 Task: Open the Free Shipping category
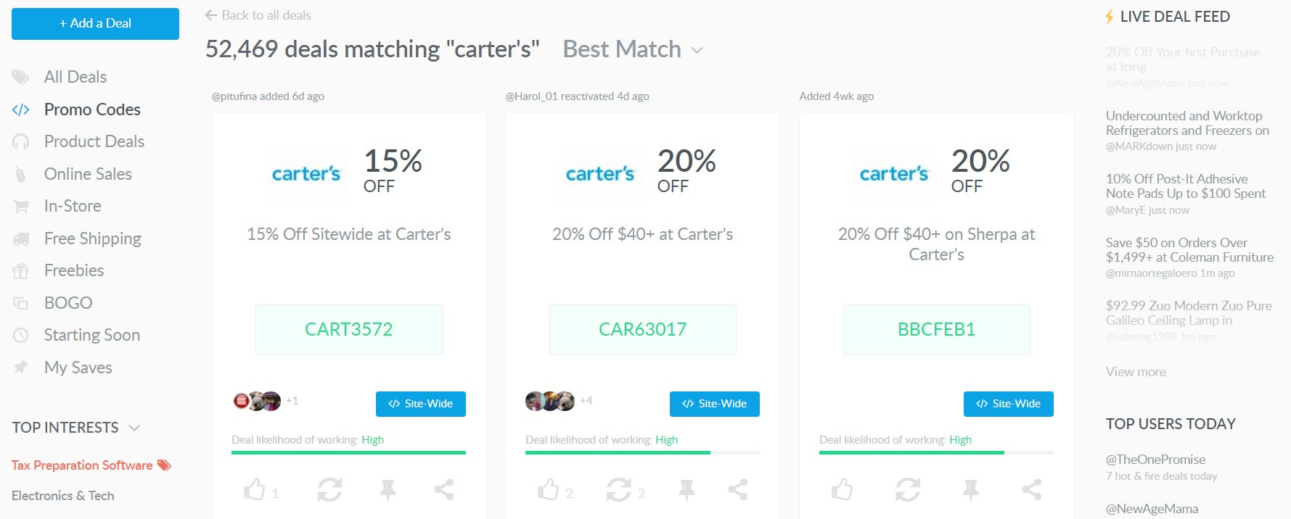[92, 238]
